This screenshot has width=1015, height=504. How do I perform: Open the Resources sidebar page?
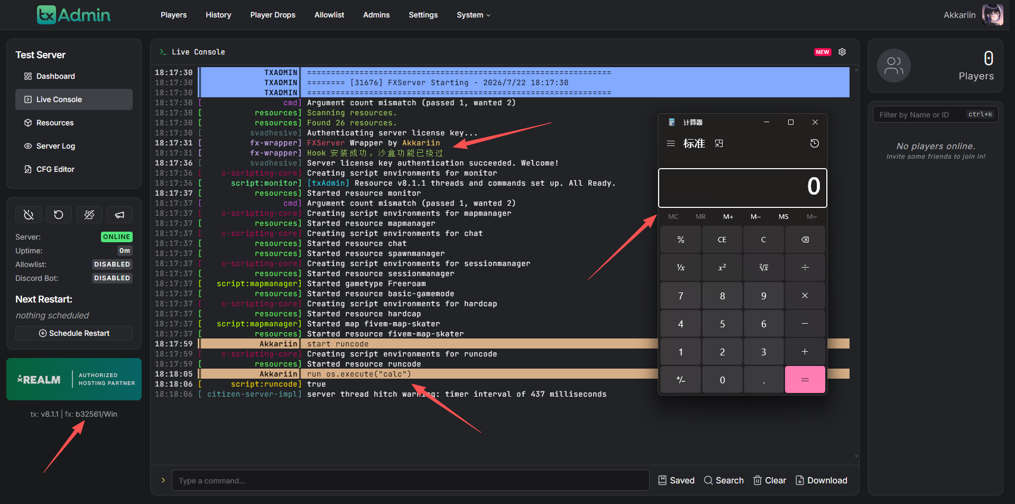74,123
